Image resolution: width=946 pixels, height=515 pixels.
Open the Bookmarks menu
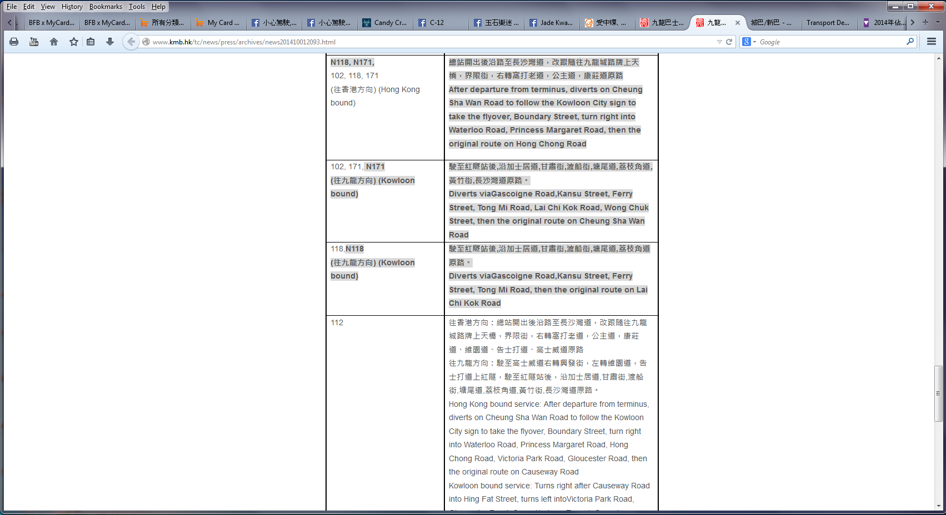(x=106, y=7)
